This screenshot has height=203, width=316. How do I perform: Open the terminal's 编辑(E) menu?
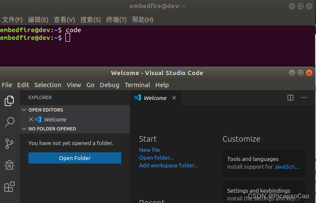pyautogui.click(x=38, y=20)
